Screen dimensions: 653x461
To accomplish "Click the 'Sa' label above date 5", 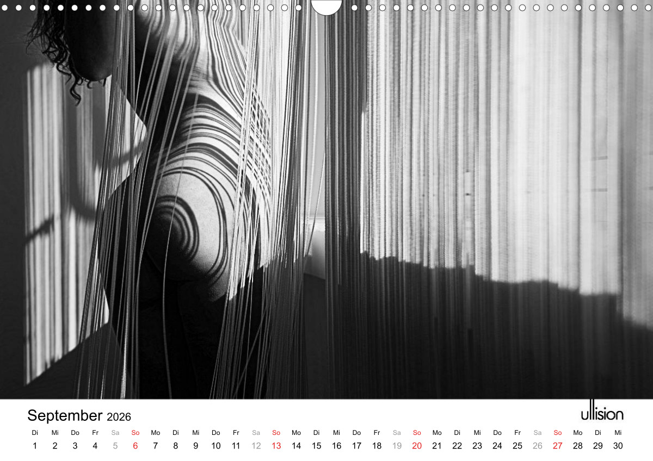I will click(115, 433).
